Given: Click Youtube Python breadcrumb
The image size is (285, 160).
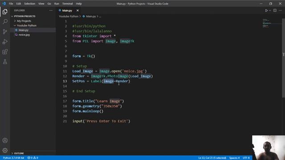Looking at the screenshot, I should pos(69,16).
